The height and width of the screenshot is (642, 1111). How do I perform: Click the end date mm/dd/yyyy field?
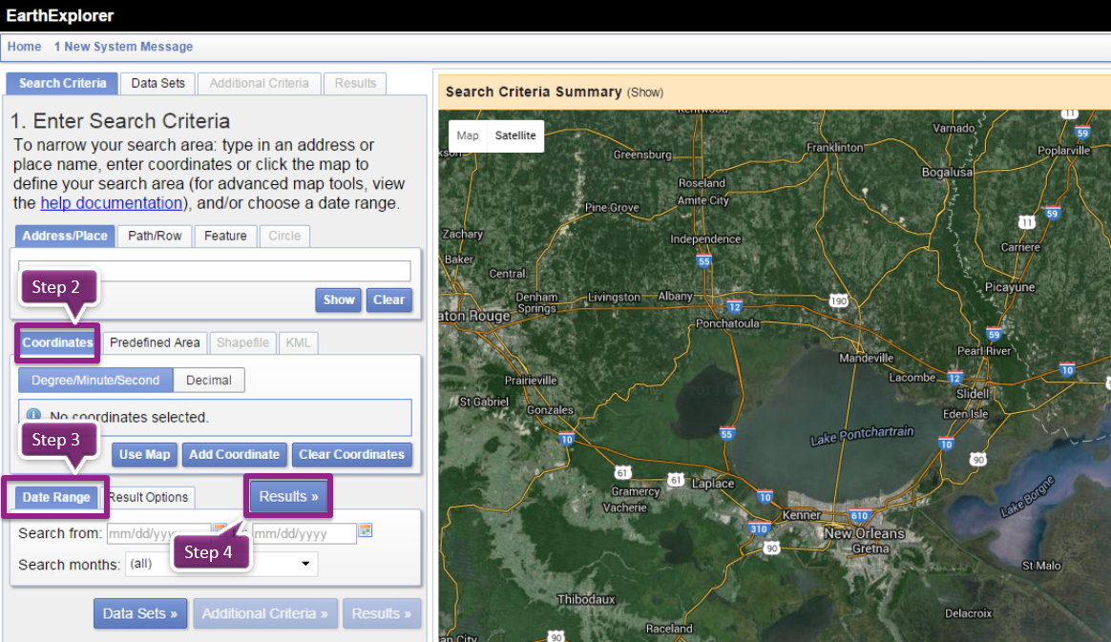click(x=304, y=533)
